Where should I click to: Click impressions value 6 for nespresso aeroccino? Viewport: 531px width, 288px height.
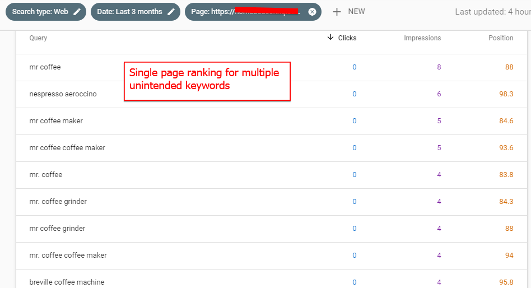[x=439, y=94]
